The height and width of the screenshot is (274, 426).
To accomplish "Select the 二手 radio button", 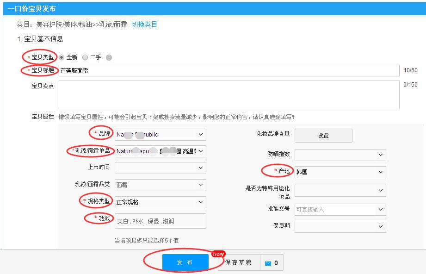I will tap(85, 57).
